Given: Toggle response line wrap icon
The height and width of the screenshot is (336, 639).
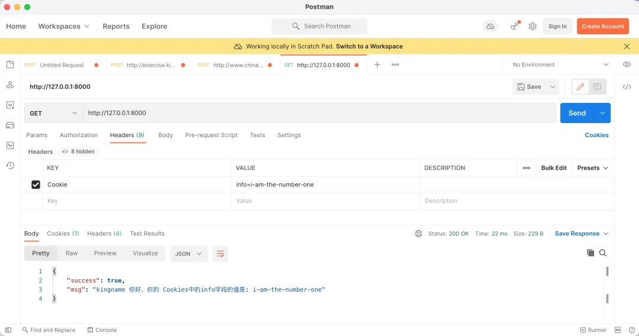Looking at the screenshot, I should point(220,254).
